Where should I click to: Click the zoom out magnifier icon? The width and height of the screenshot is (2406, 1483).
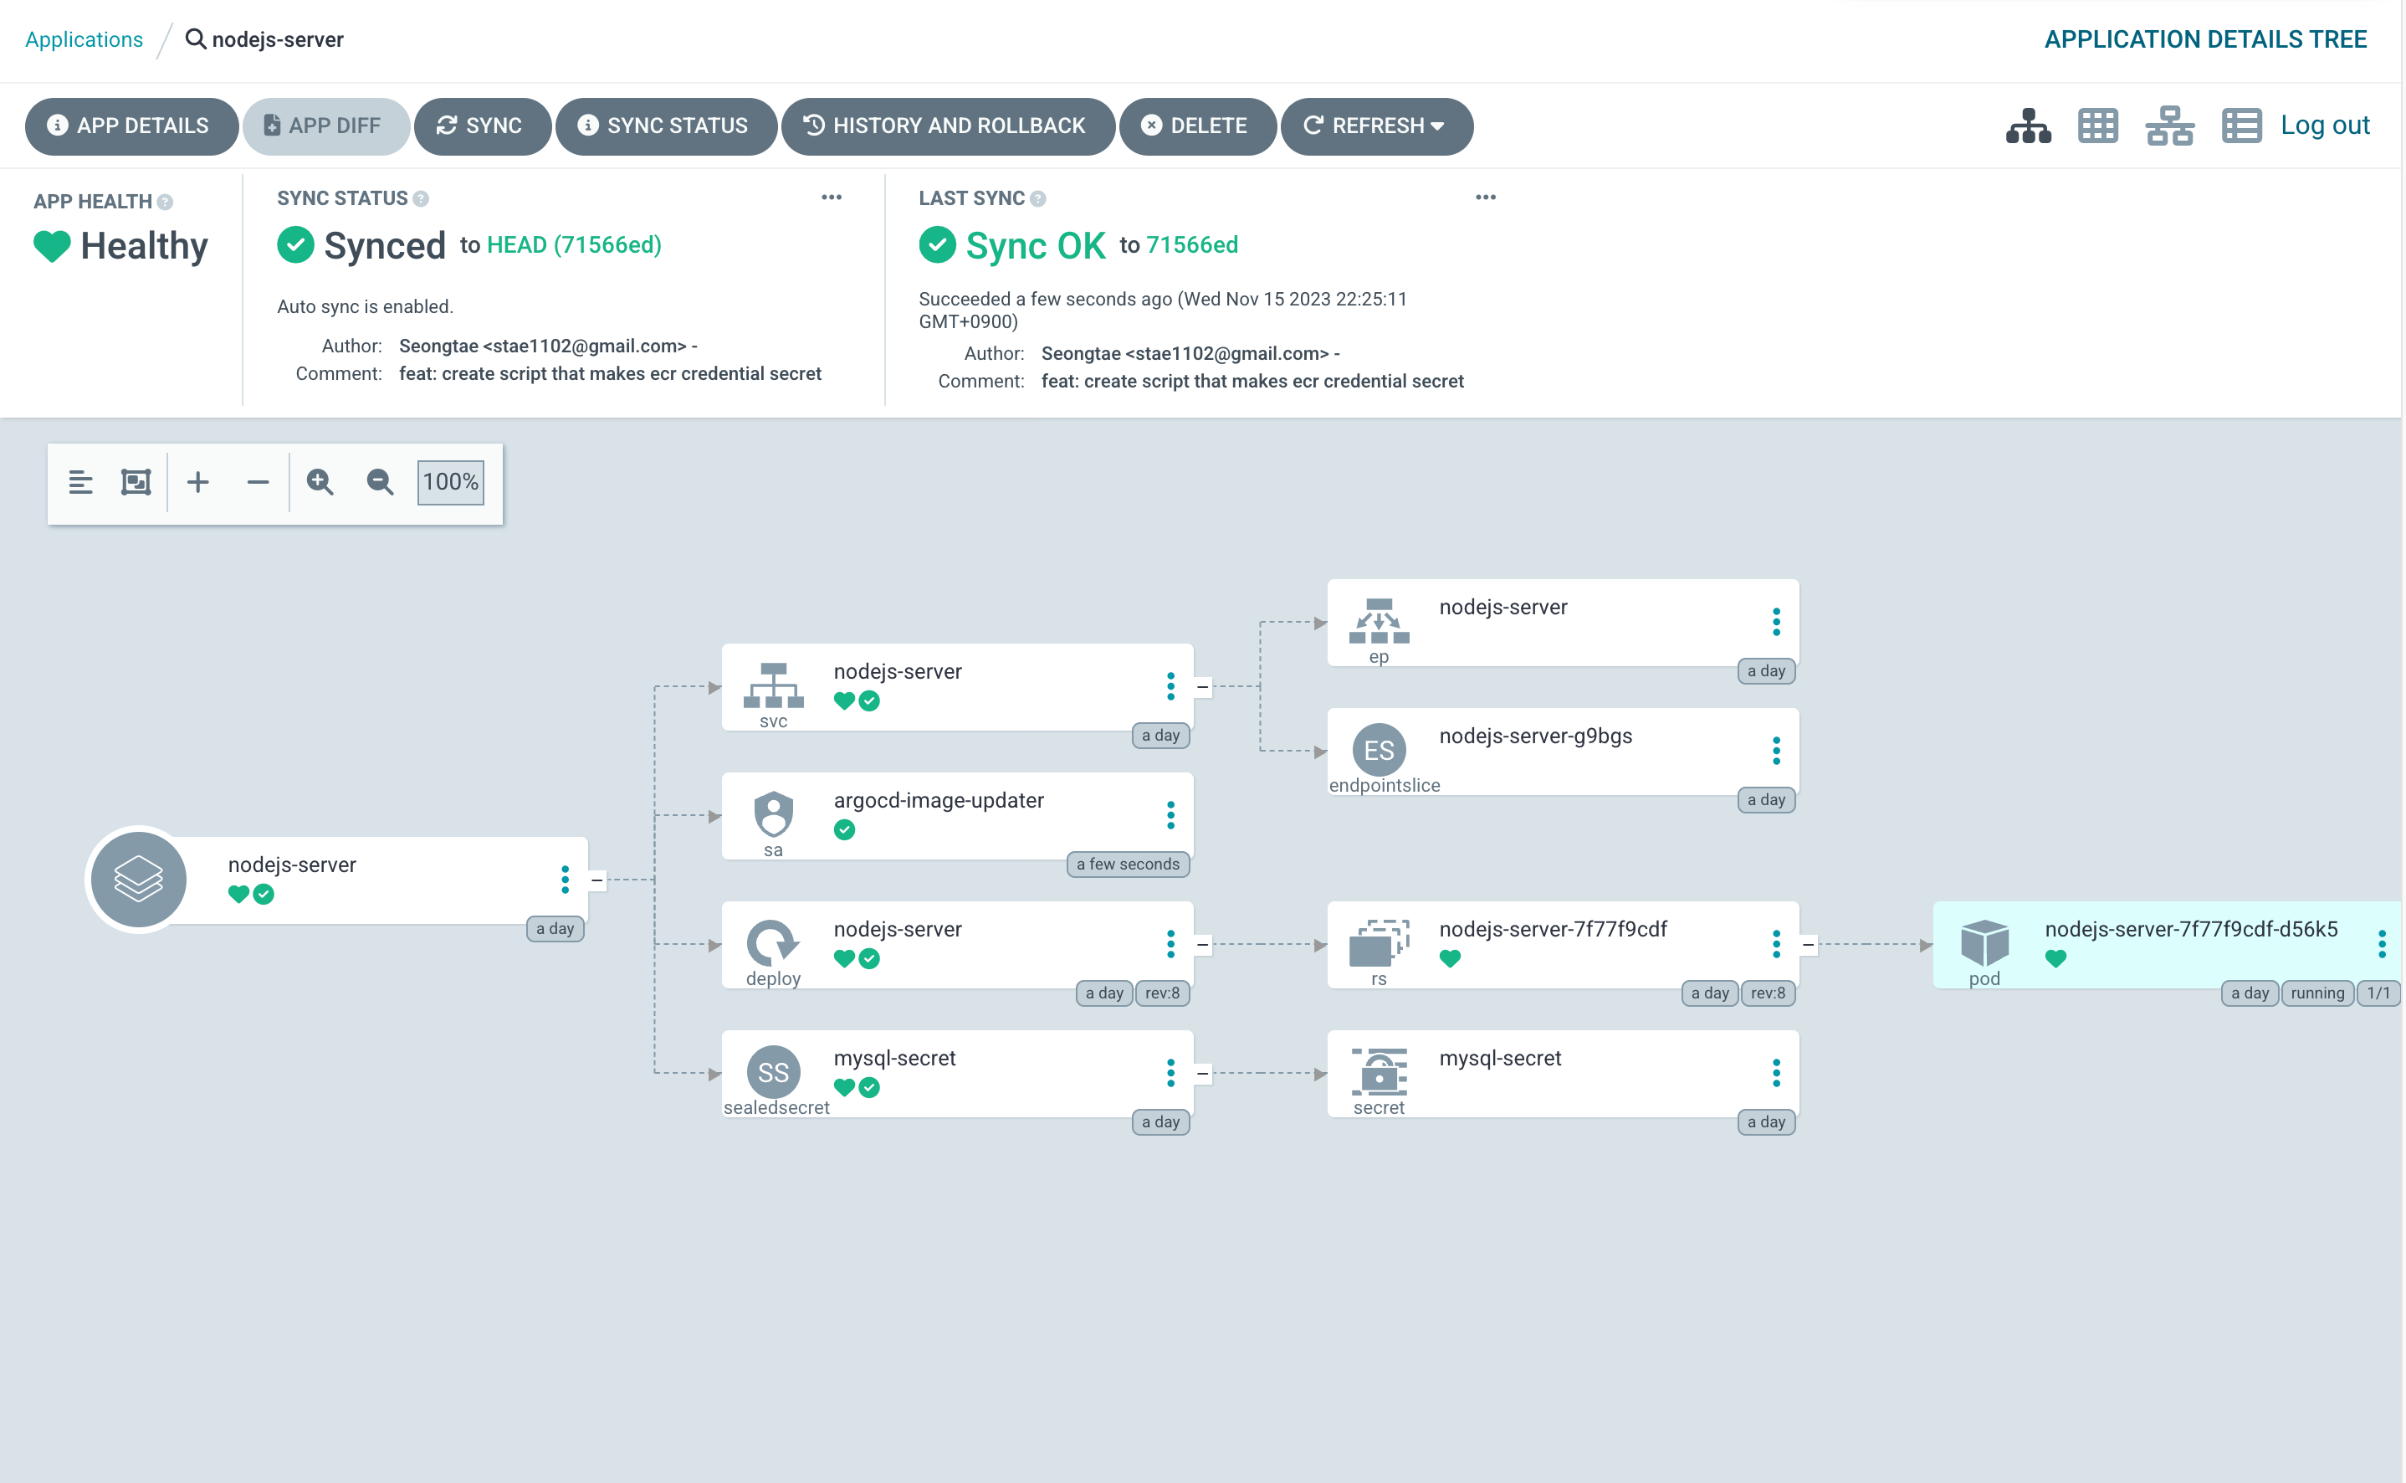380,481
